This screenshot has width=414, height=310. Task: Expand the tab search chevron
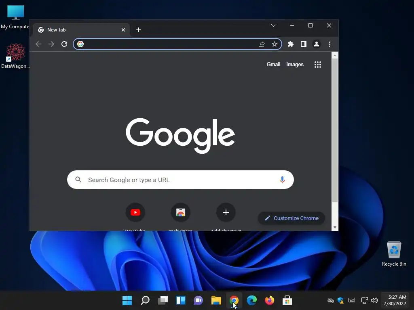[273, 25]
